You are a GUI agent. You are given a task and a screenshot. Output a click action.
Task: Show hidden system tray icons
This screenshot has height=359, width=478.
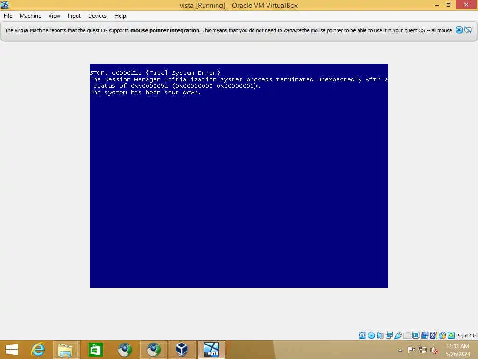click(x=400, y=350)
